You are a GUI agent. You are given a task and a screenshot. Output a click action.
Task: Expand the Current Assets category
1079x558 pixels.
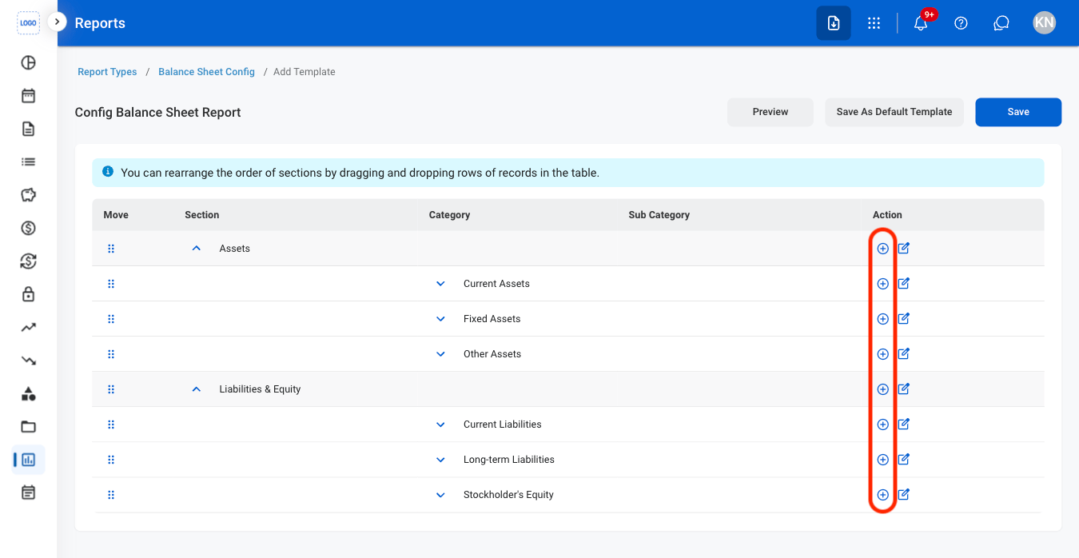440,284
